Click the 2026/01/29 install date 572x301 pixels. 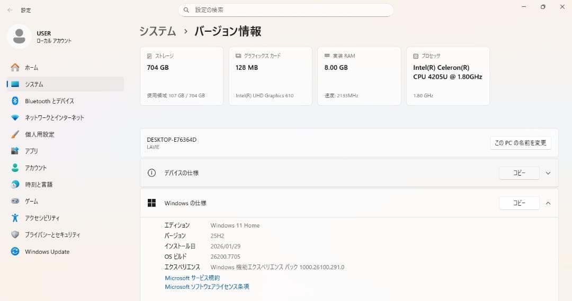(226, 247)
